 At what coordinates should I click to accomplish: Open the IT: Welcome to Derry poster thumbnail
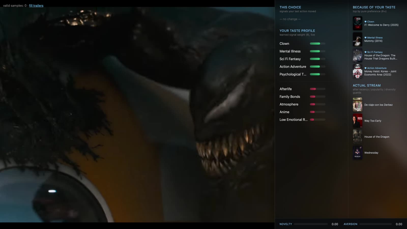click(357, 23)
